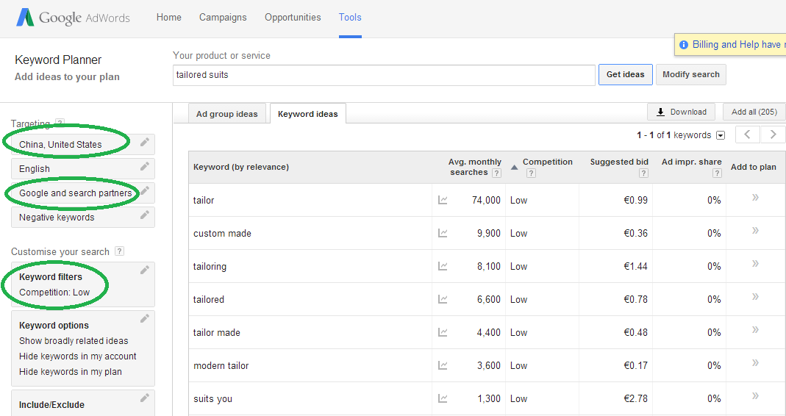
Task: Switch to Ad group ideas tab
Action: 226,114
